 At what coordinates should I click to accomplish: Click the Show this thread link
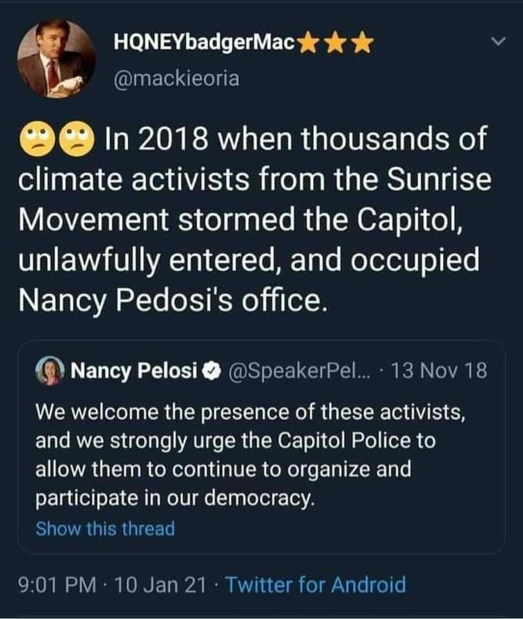105,529
